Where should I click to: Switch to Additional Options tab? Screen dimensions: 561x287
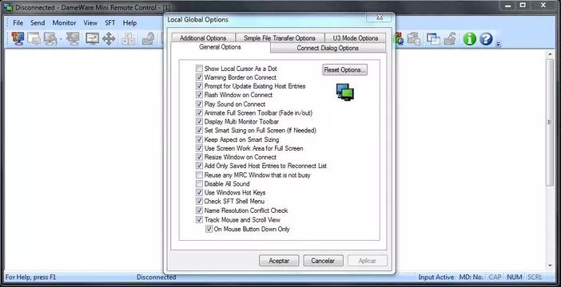point(203,37)
